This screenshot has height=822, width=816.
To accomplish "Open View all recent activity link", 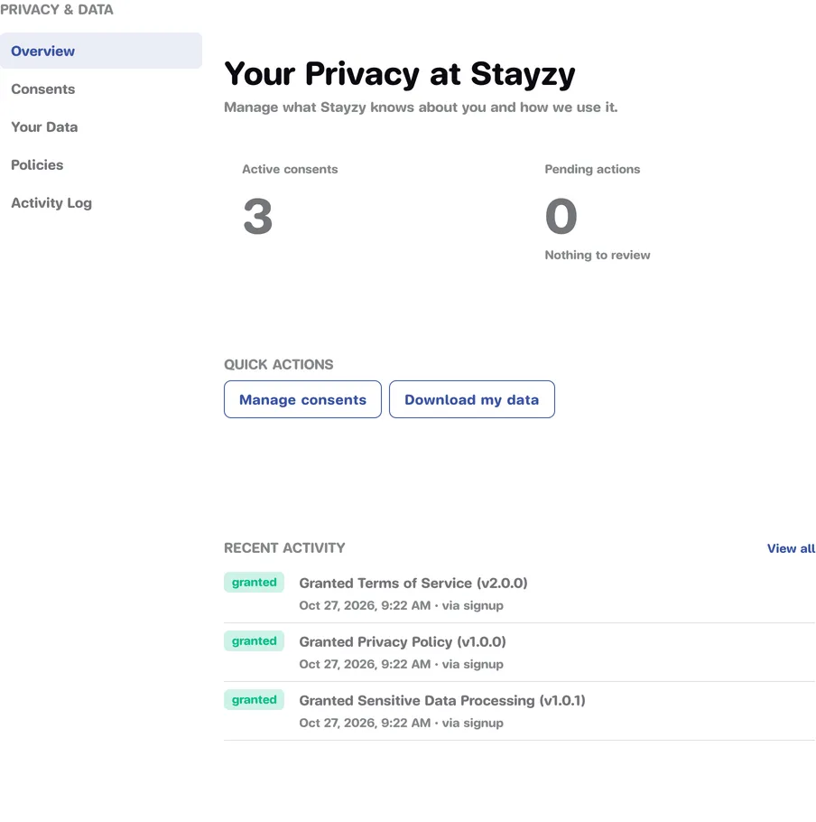I will (x=791, y=548).
